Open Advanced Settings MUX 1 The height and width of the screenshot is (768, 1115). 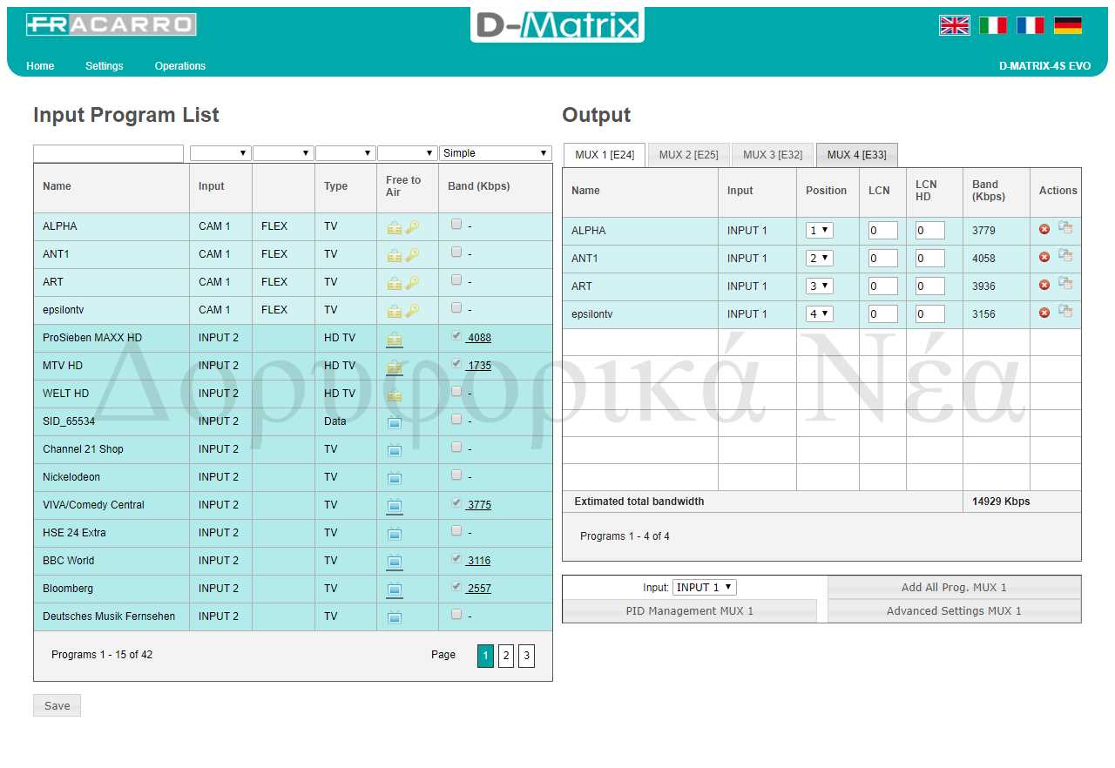954,611
